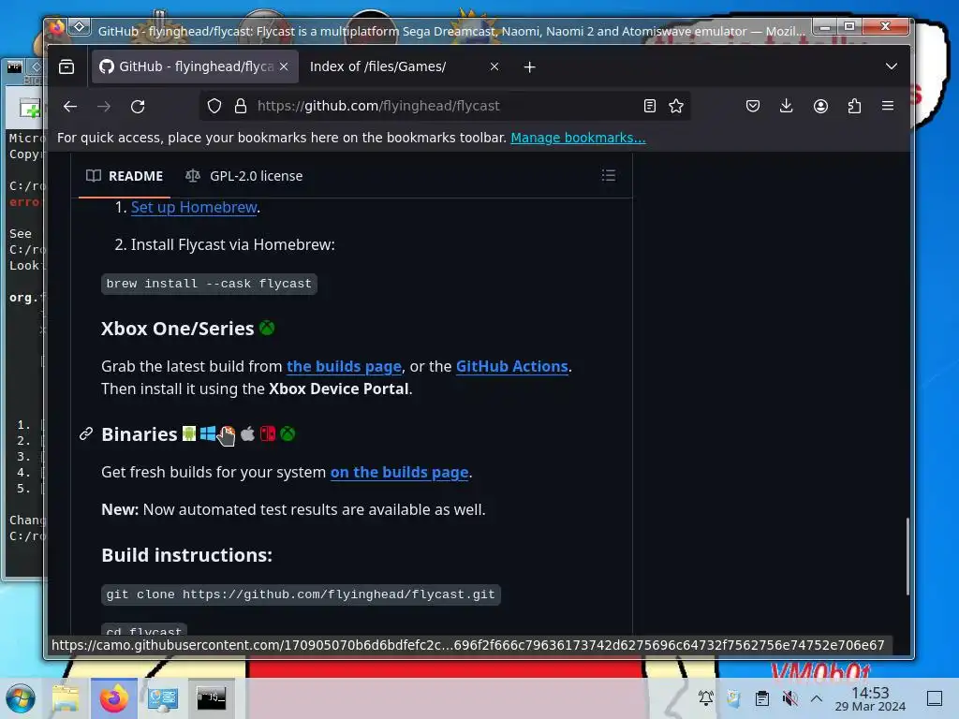Click the Nintendo Switch icon beside Binaries
This screenshot has height=719, width=959.
(268, 433)
